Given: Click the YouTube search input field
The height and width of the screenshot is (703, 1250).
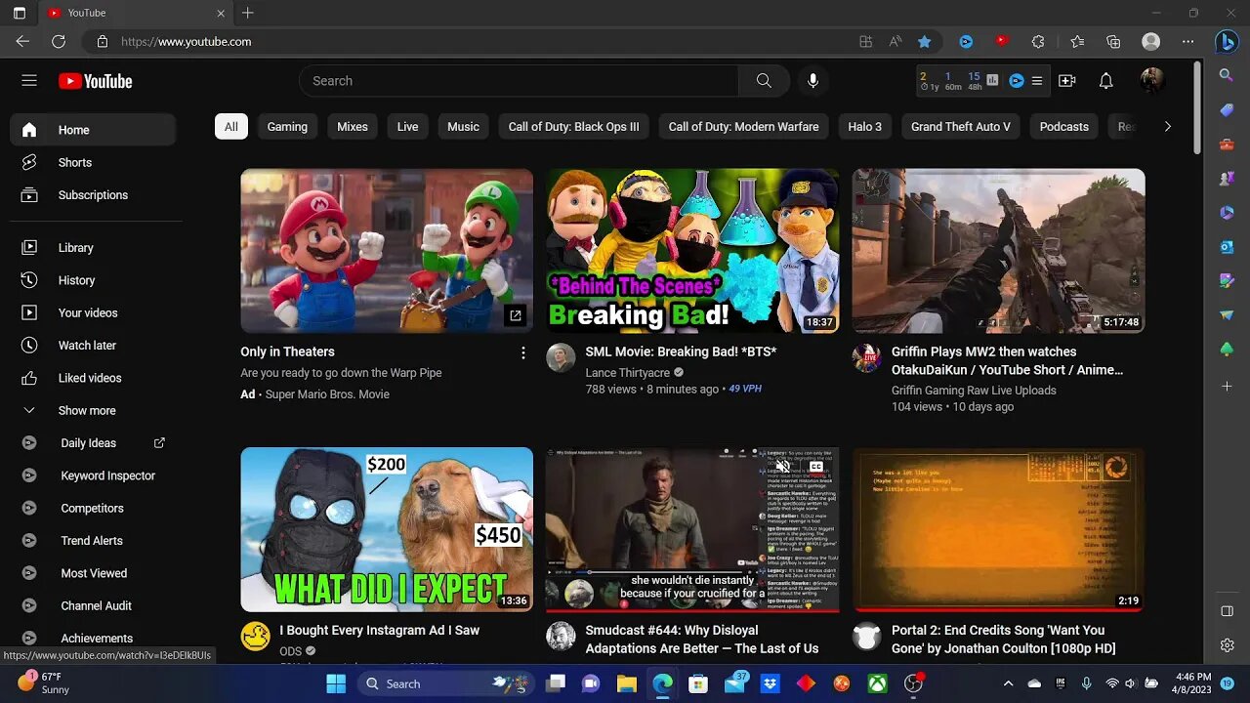Looking at the screenshot, I should (x=518, y=81).
